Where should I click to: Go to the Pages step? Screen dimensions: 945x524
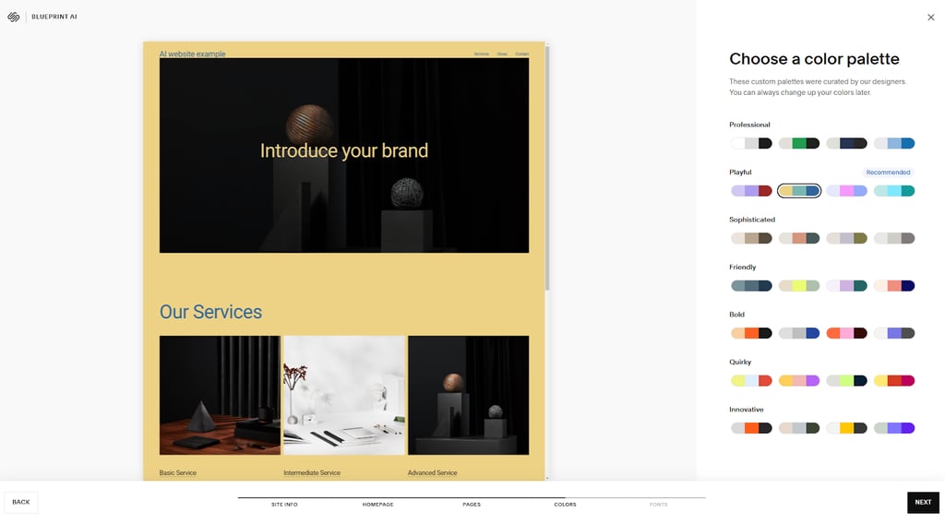coord(472,504)
